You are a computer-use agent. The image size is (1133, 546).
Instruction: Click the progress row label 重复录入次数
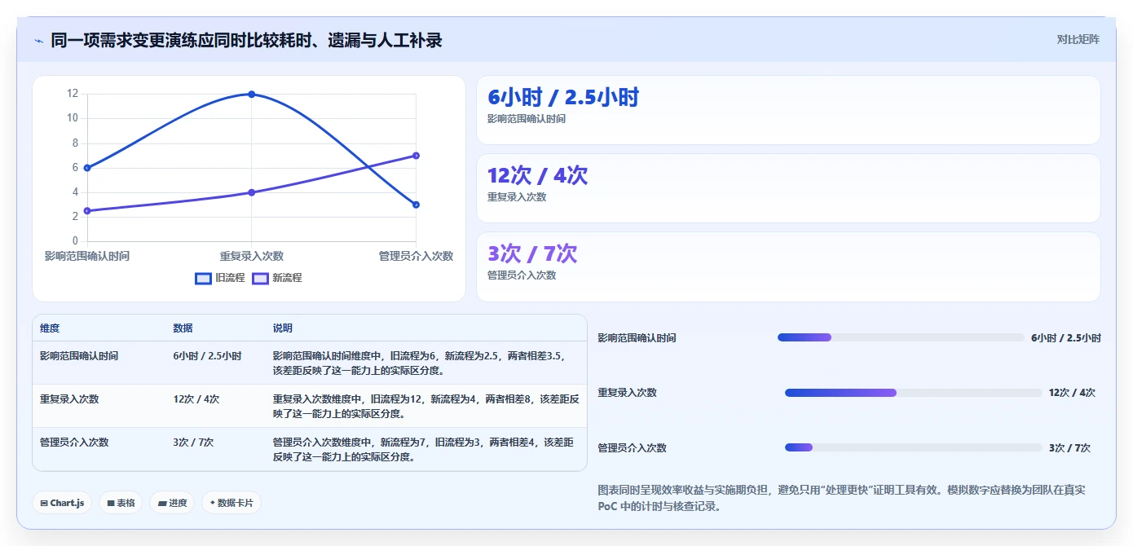(627, 393)
